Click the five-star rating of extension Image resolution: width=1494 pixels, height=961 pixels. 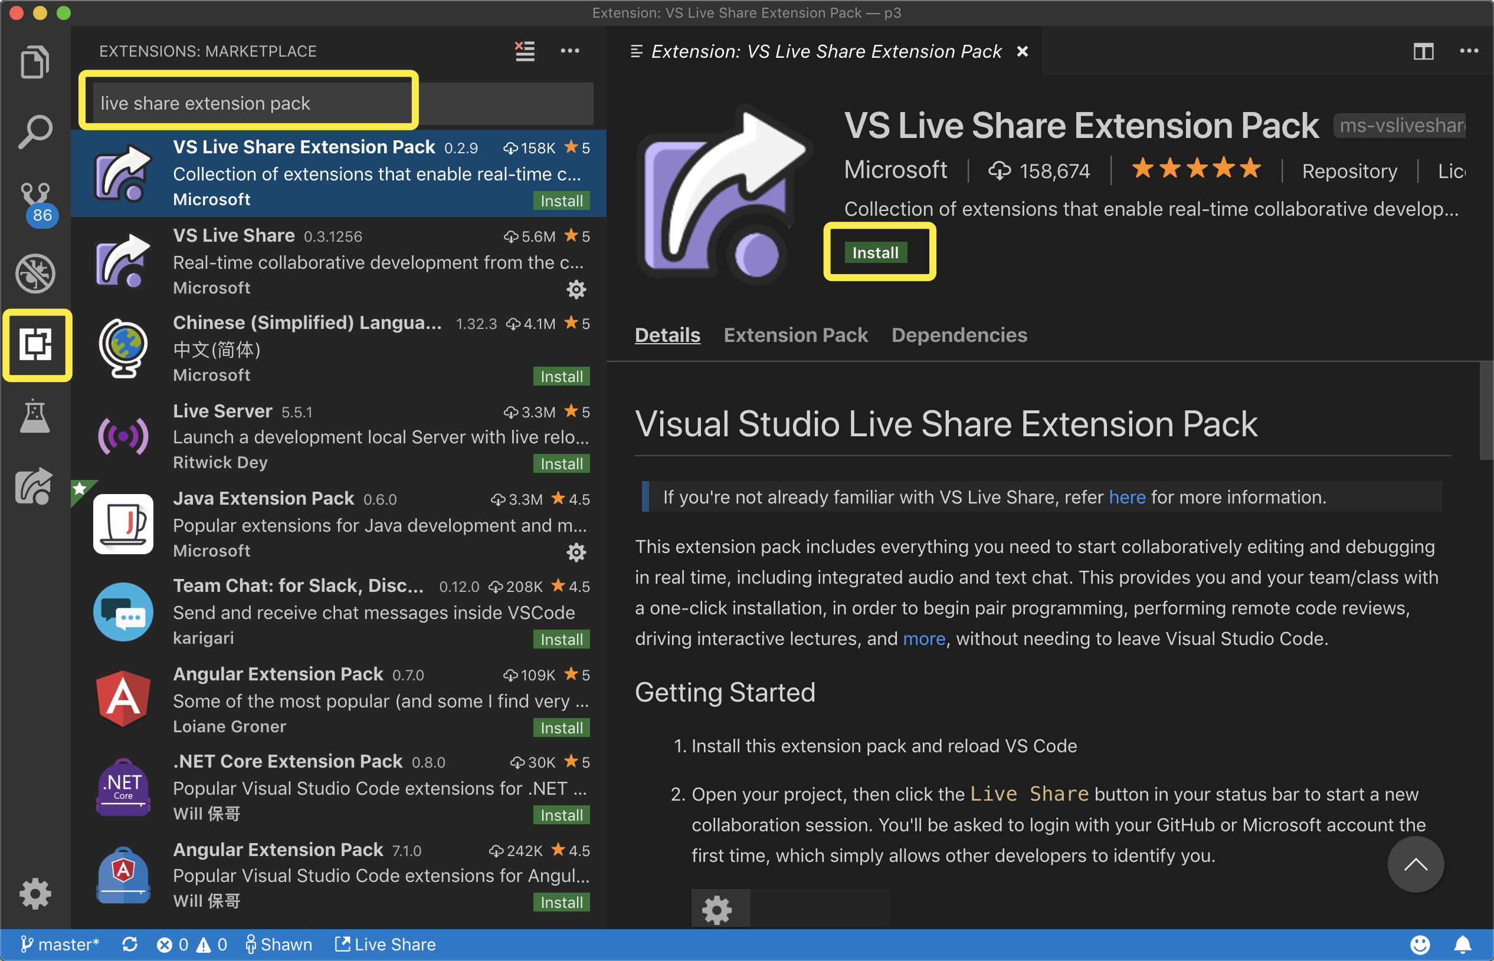[x=1196, y=169]
